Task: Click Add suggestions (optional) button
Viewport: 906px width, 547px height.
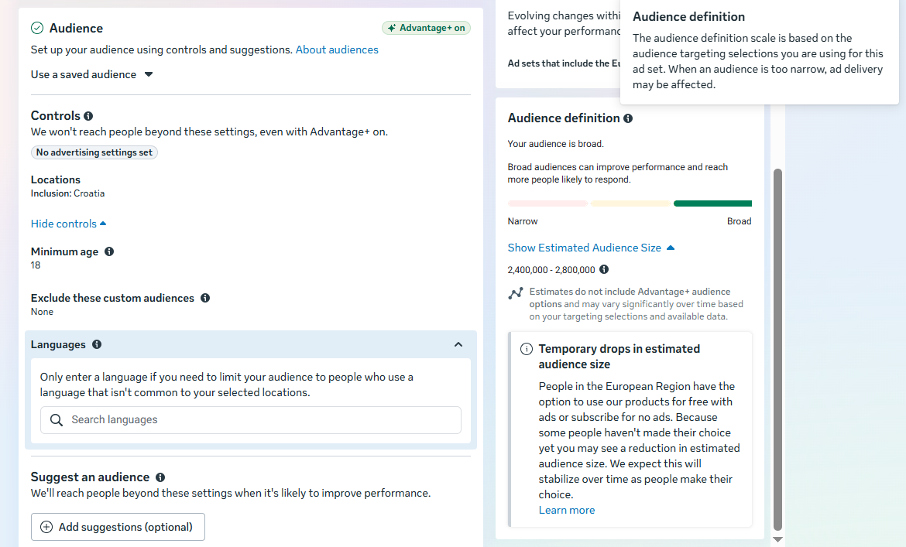Action: pos(118,527)
